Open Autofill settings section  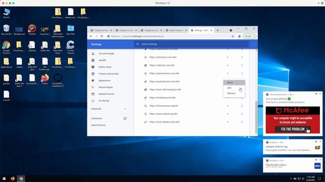click(102, 60)
